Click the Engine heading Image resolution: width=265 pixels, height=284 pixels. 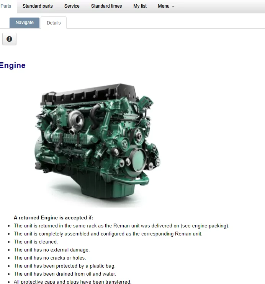13,65
